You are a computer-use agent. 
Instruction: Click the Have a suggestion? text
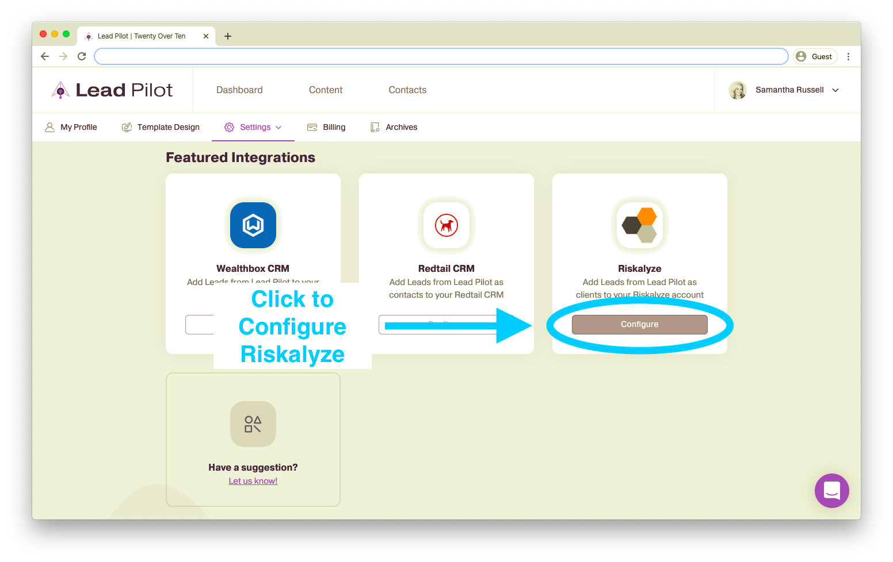click(x=253, y=467)
